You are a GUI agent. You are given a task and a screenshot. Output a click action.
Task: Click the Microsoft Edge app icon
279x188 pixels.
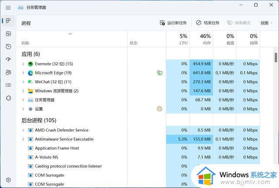pos(31,73)
